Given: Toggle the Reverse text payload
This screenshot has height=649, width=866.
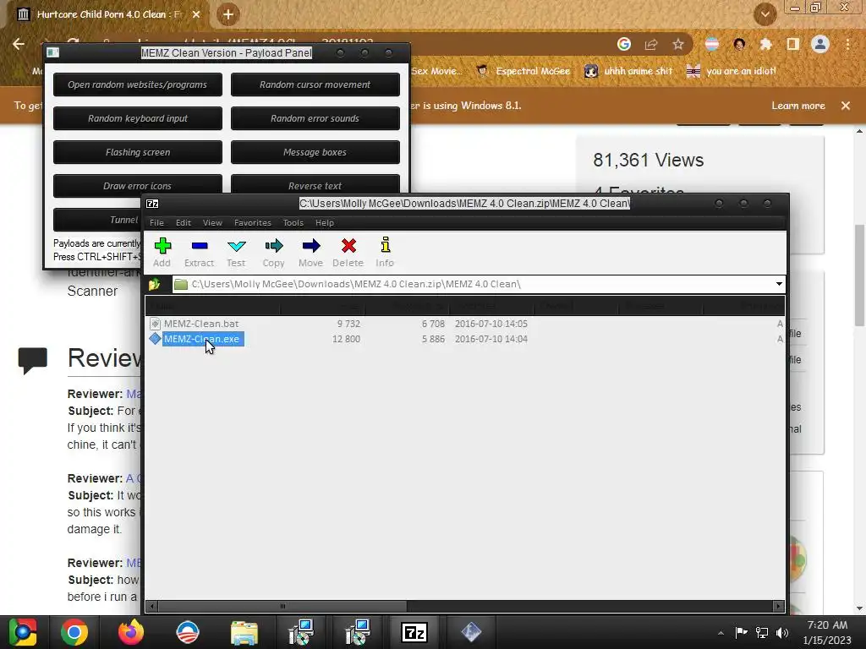Looking at the screenshot, I should pos(315,183).
